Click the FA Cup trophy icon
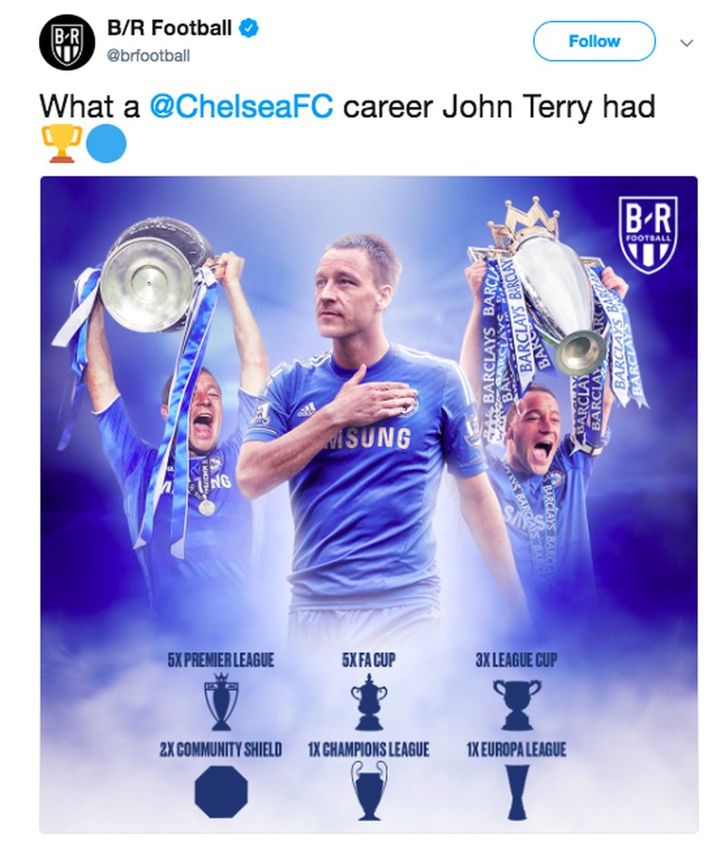The width and height of the screenshot is (725, 847). click(x=368, y=704)
